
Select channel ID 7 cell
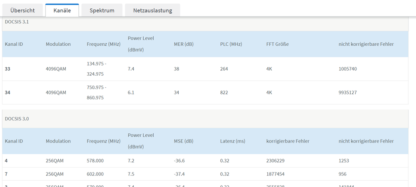pos(6,174)
